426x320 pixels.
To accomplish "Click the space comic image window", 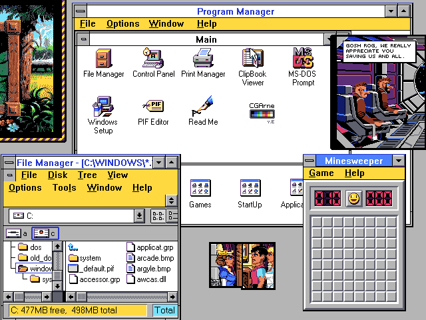I will [x=379, y=93].
